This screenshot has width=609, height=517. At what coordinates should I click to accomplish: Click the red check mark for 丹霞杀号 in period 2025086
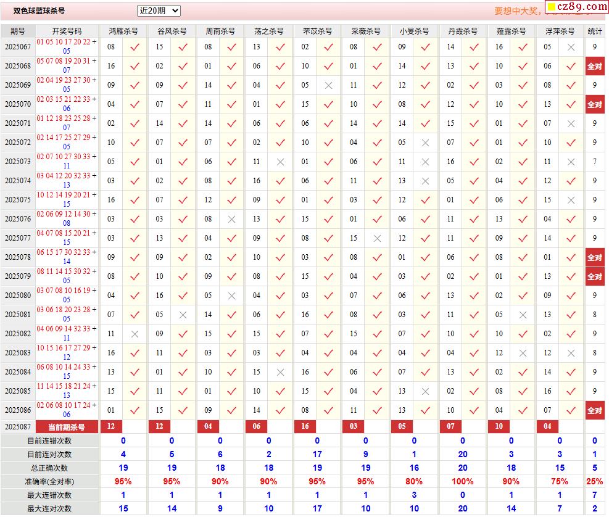coord(474,410)
